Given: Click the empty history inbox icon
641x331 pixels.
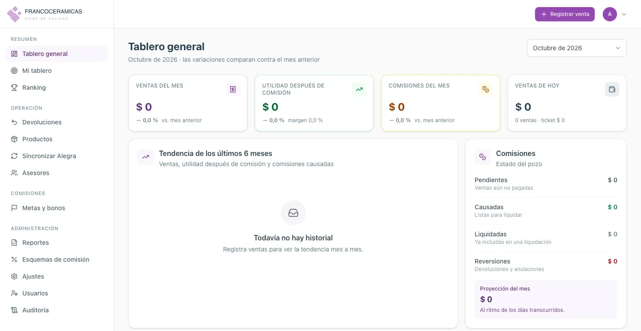Looking at the screenshot, I should pos(293,213).
